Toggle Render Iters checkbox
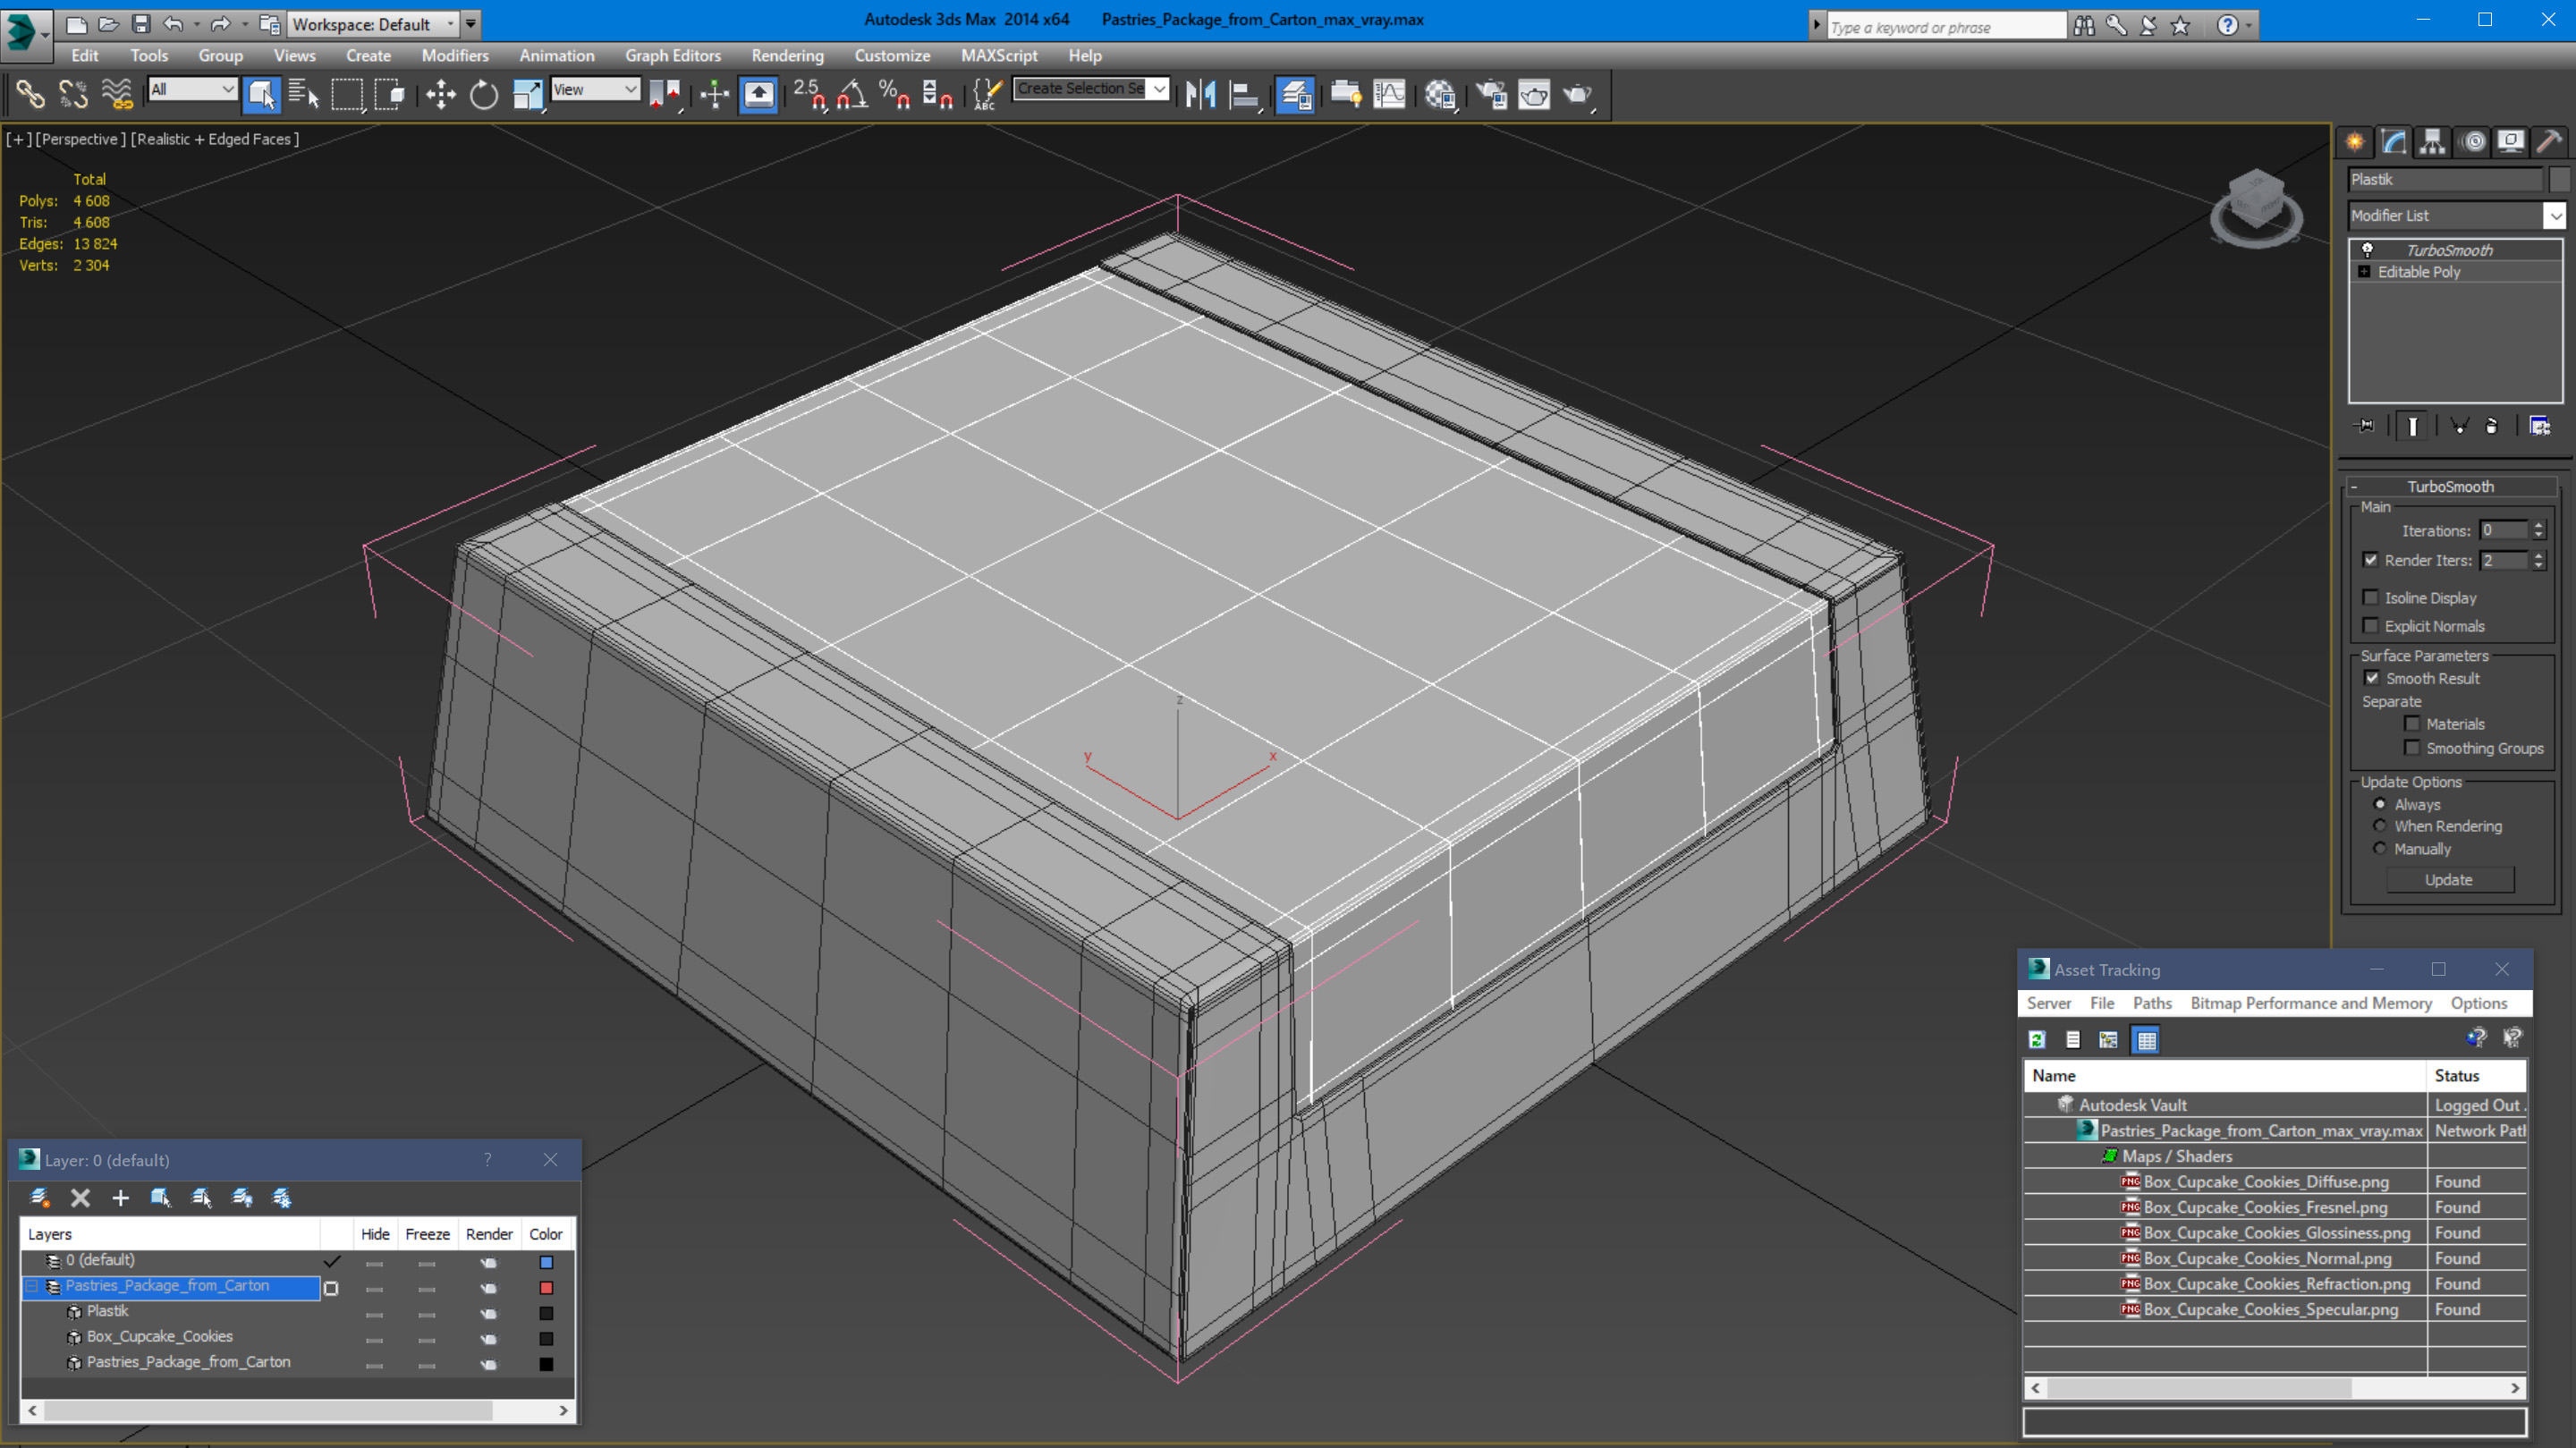 pos(2370,560)
